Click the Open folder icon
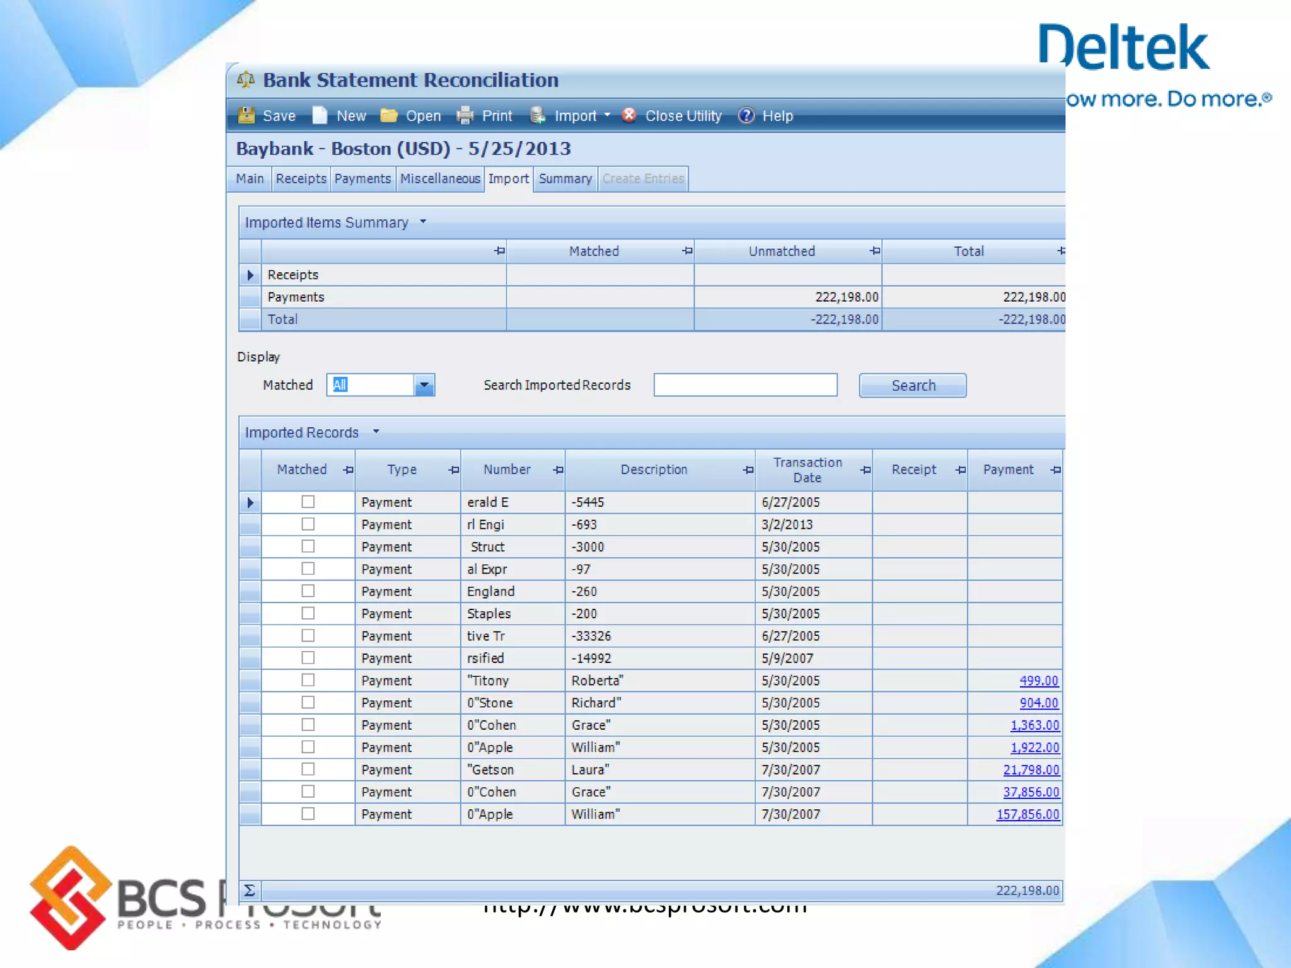Image resolution: width=1291 pixels, height=968 pixels. pos(389,115)
